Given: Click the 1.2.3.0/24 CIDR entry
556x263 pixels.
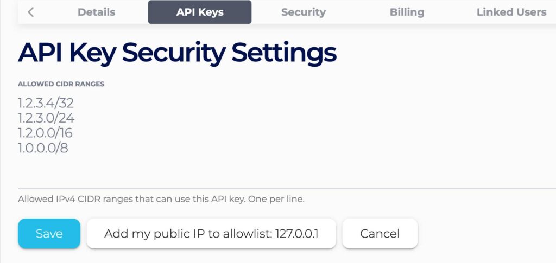Looking at the screenshot, I should point(46,118).
